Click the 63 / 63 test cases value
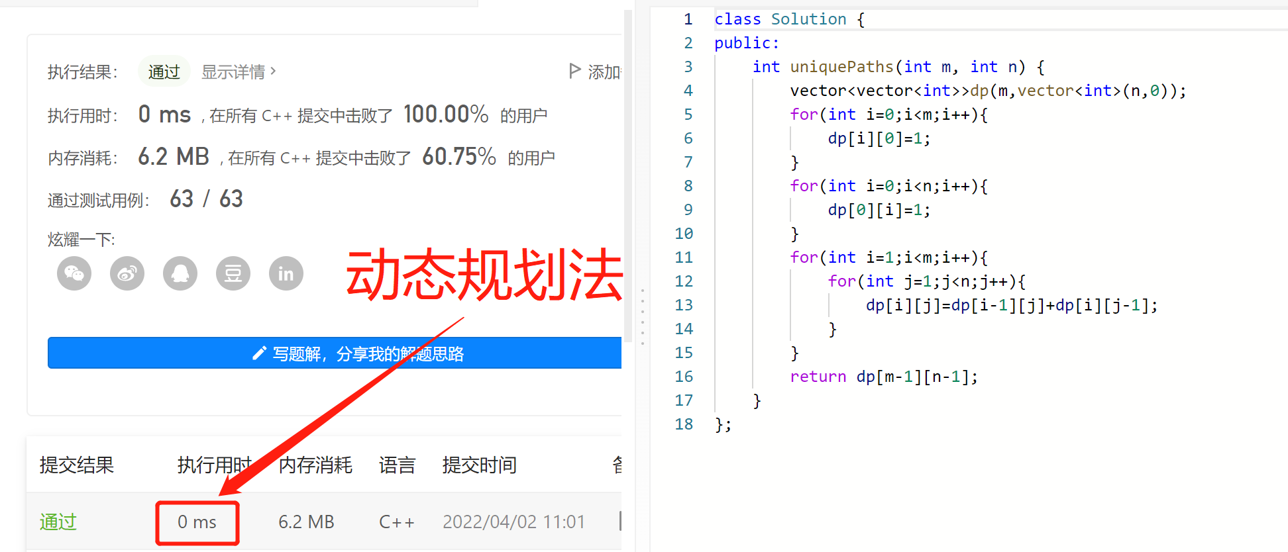This screenshot has width=1288, height=552. [x=207, y=199]
